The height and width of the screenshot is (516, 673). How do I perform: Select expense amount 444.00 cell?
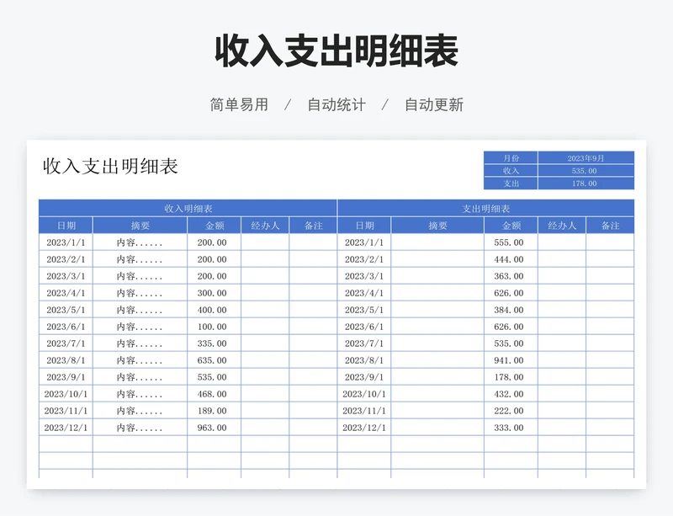[x=511, y=259]
